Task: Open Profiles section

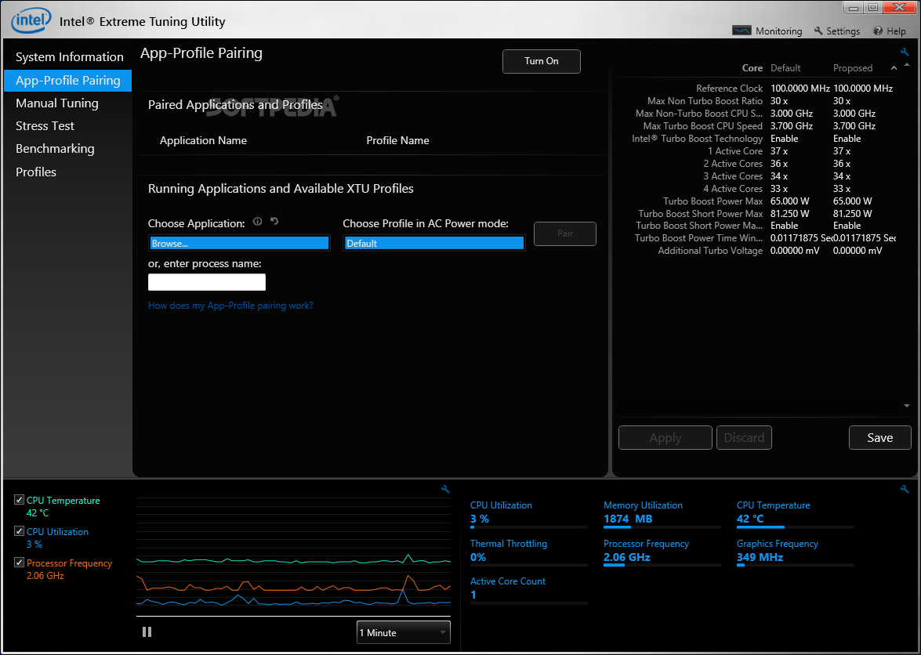Action: [x=36, y=172]
